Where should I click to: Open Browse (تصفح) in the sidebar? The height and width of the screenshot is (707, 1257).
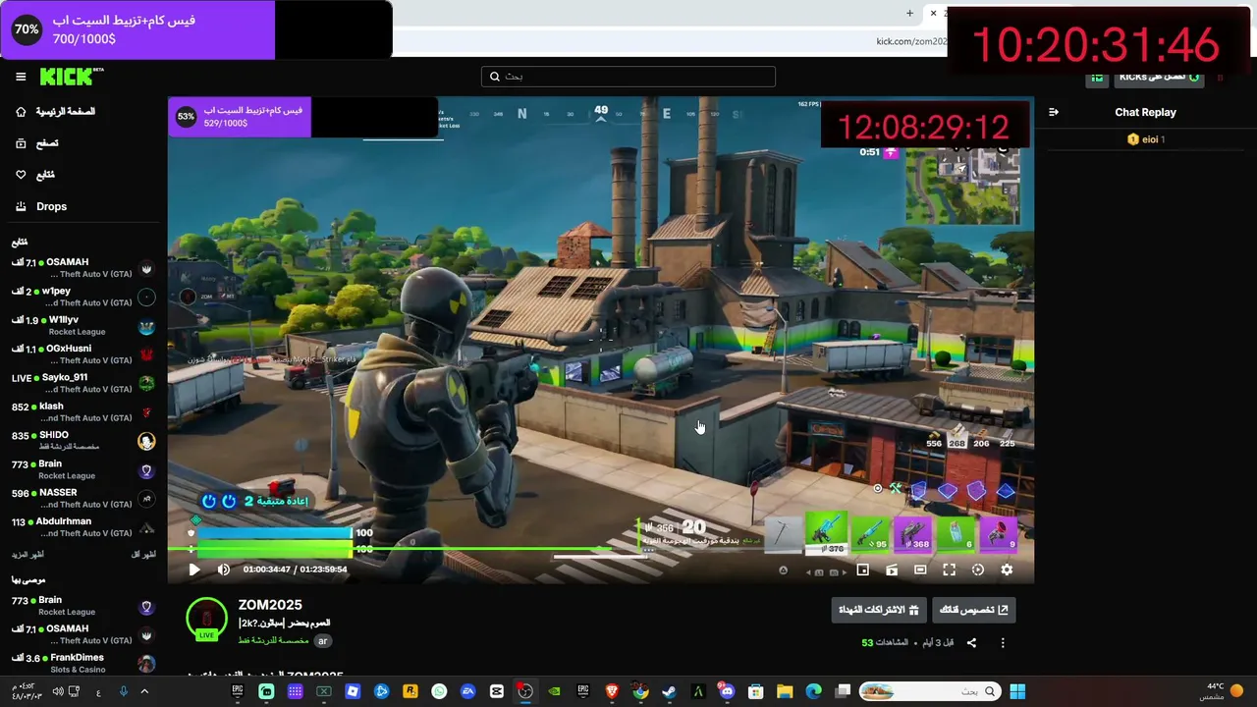[36, 143]
